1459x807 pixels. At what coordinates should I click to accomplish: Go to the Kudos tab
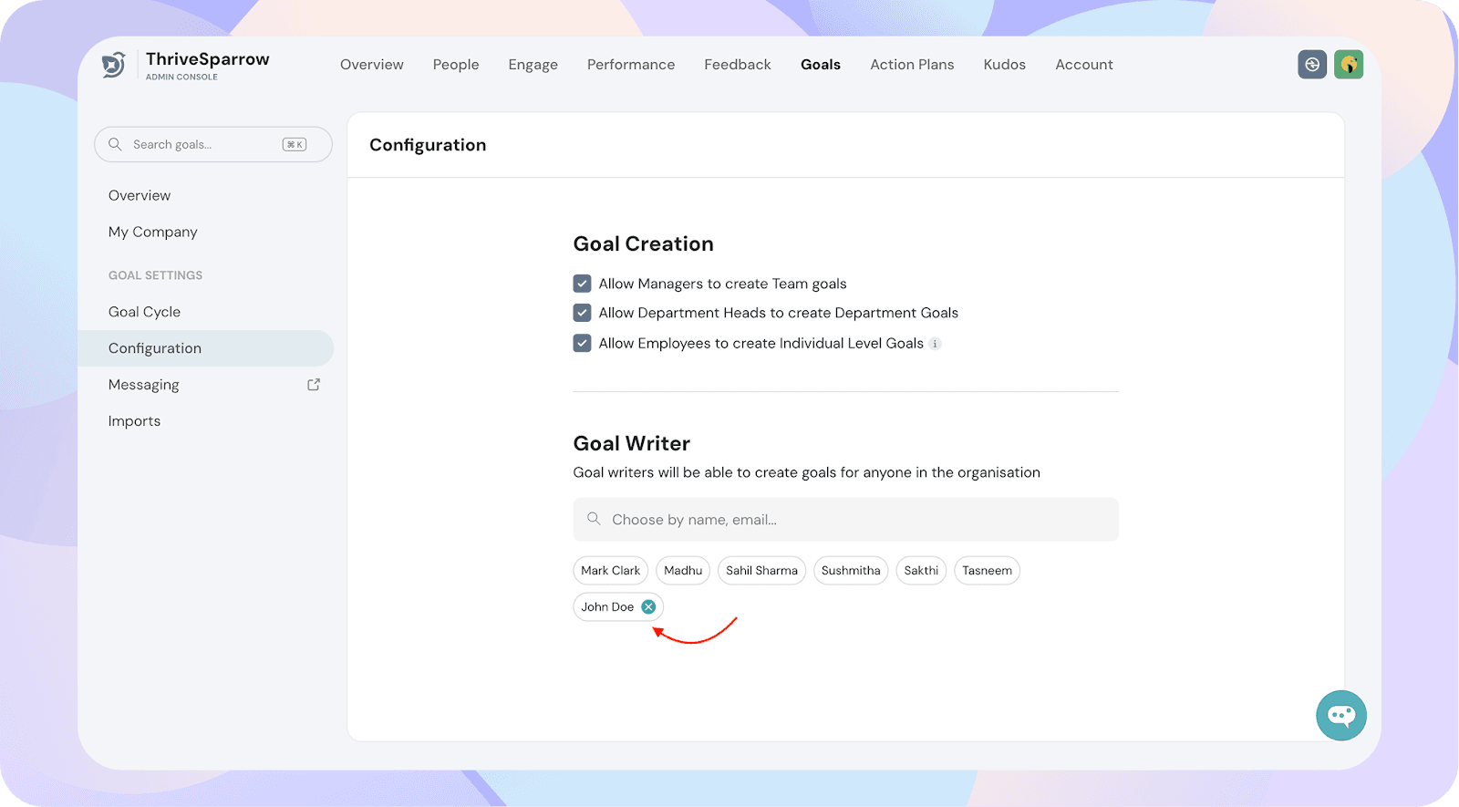point(1004,65)
